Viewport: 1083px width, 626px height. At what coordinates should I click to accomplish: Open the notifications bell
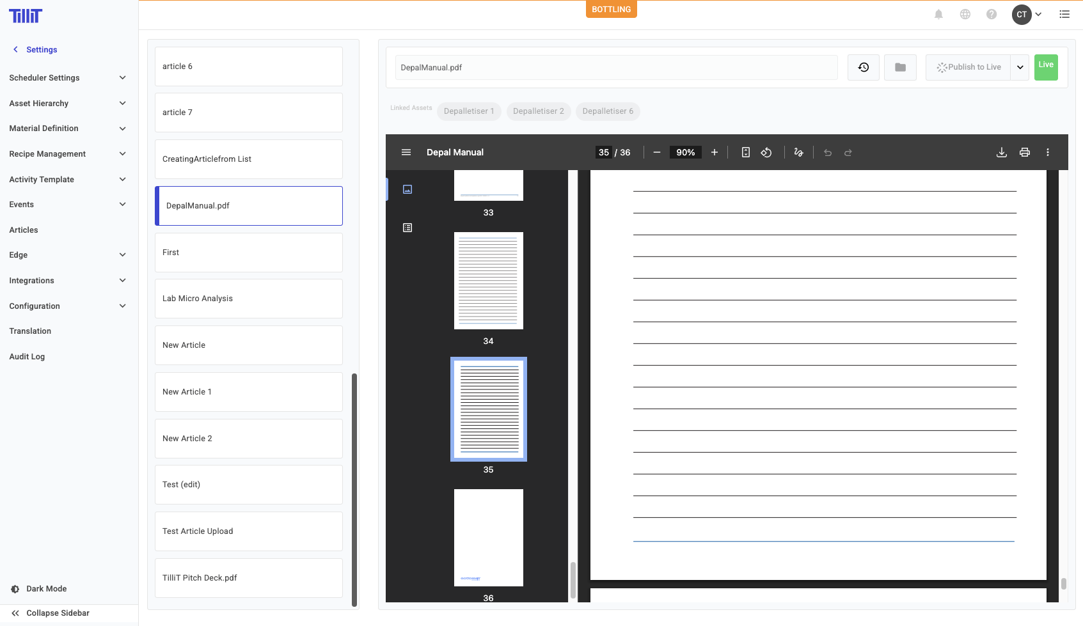click(x=938, y=14)
